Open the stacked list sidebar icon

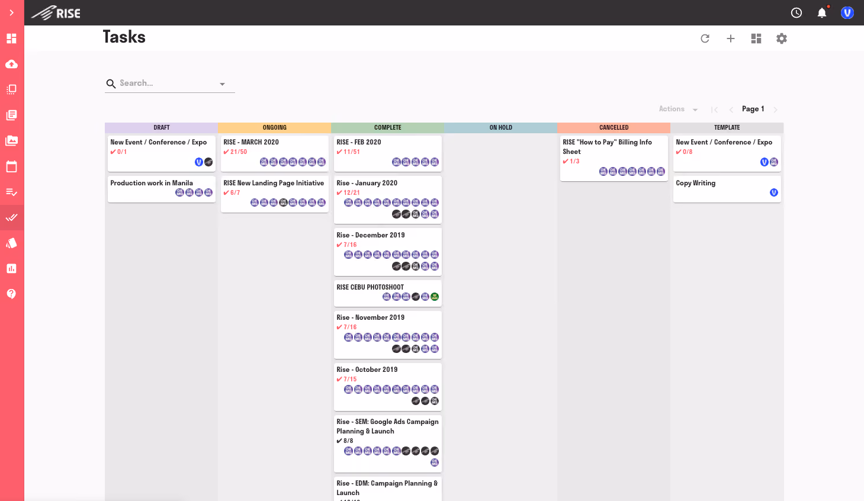point(11,89)
